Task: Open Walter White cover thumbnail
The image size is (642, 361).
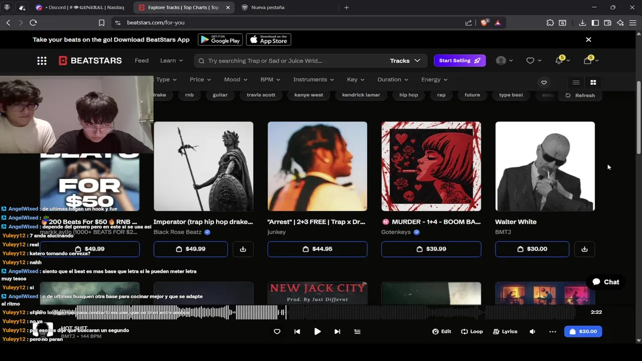Action: click(545, 166)
